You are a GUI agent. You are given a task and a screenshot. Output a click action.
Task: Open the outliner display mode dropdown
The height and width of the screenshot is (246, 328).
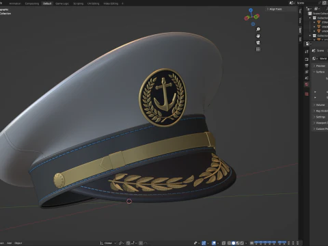tap(308, 9)
